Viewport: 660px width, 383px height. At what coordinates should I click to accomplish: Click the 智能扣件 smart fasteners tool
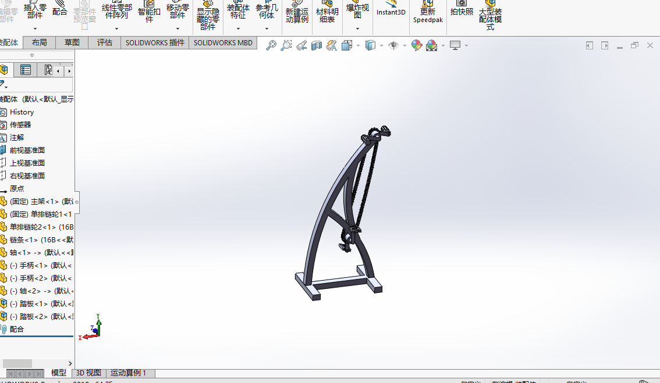coord(149,12)
